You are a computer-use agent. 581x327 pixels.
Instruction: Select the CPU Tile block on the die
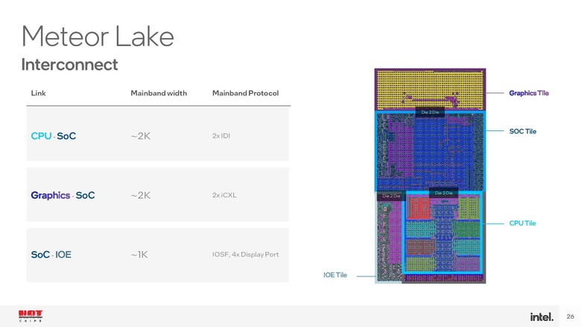coord(442,232)
